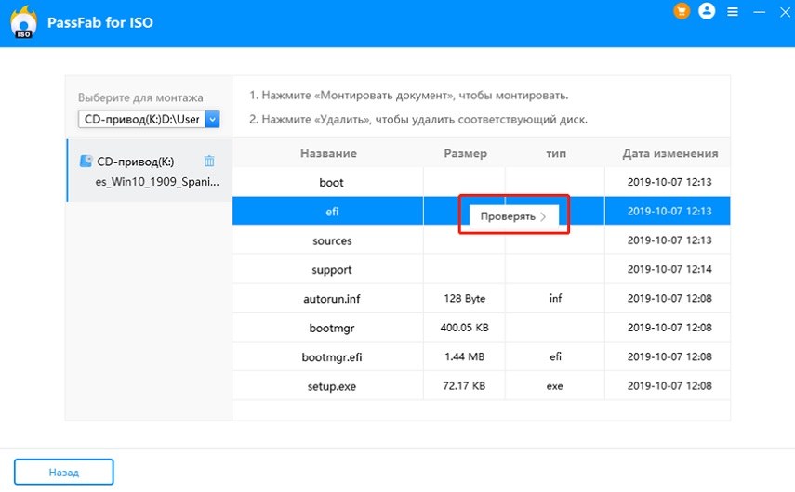The image size is (795, 492).
Task: Select the bootmgr.efi file row
Action: tap(332, 356)
